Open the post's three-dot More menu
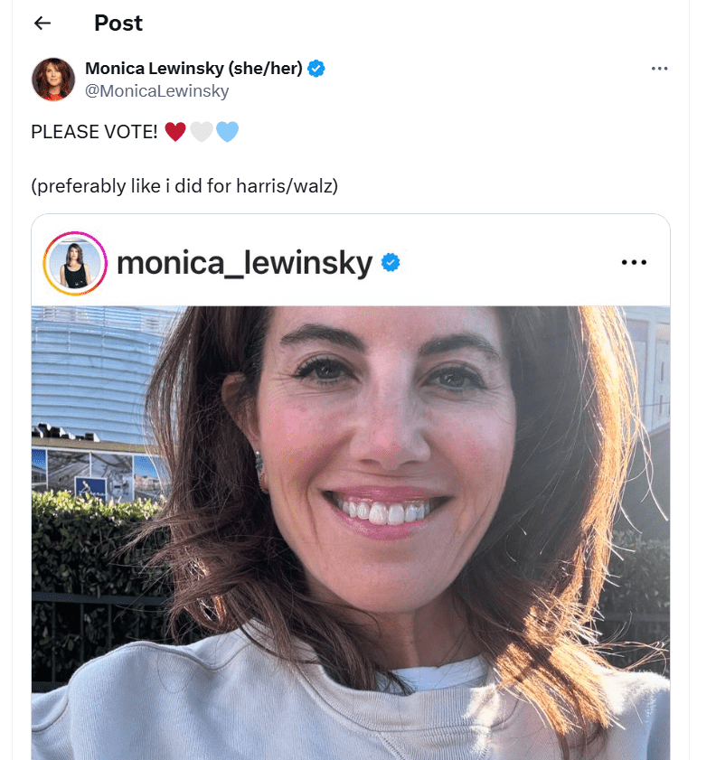716x760 pixels. pyautogui.click(x=659, y=69)
